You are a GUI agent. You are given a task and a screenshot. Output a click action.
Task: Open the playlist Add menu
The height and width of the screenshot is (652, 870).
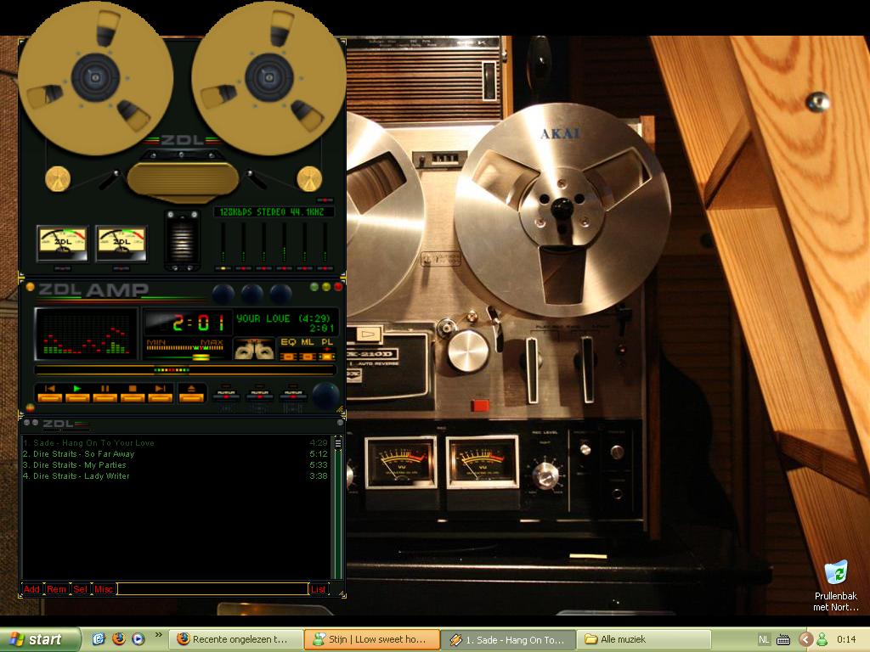[x=31, y=589]
